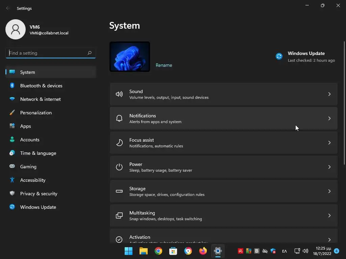Open Accounts category in sidebar

pos(51,140)
